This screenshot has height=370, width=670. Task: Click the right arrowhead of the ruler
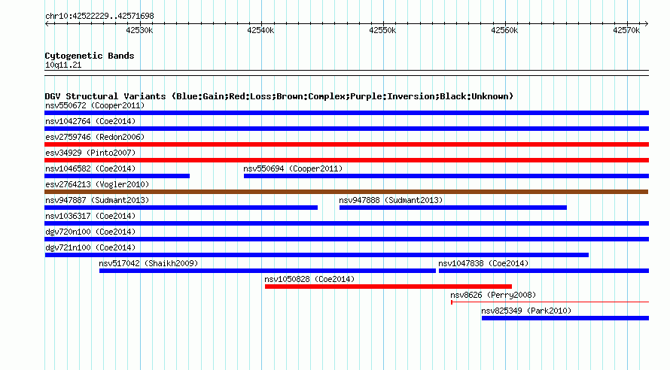tap(647, 24)
